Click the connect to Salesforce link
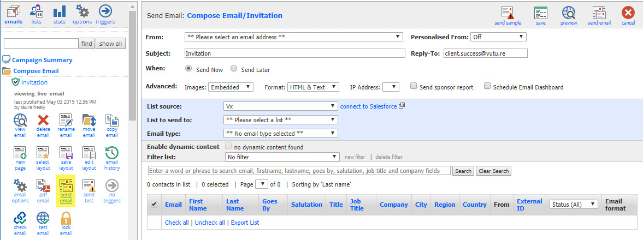The height and width of the screenshot is (240, 643). click(369, 106)
